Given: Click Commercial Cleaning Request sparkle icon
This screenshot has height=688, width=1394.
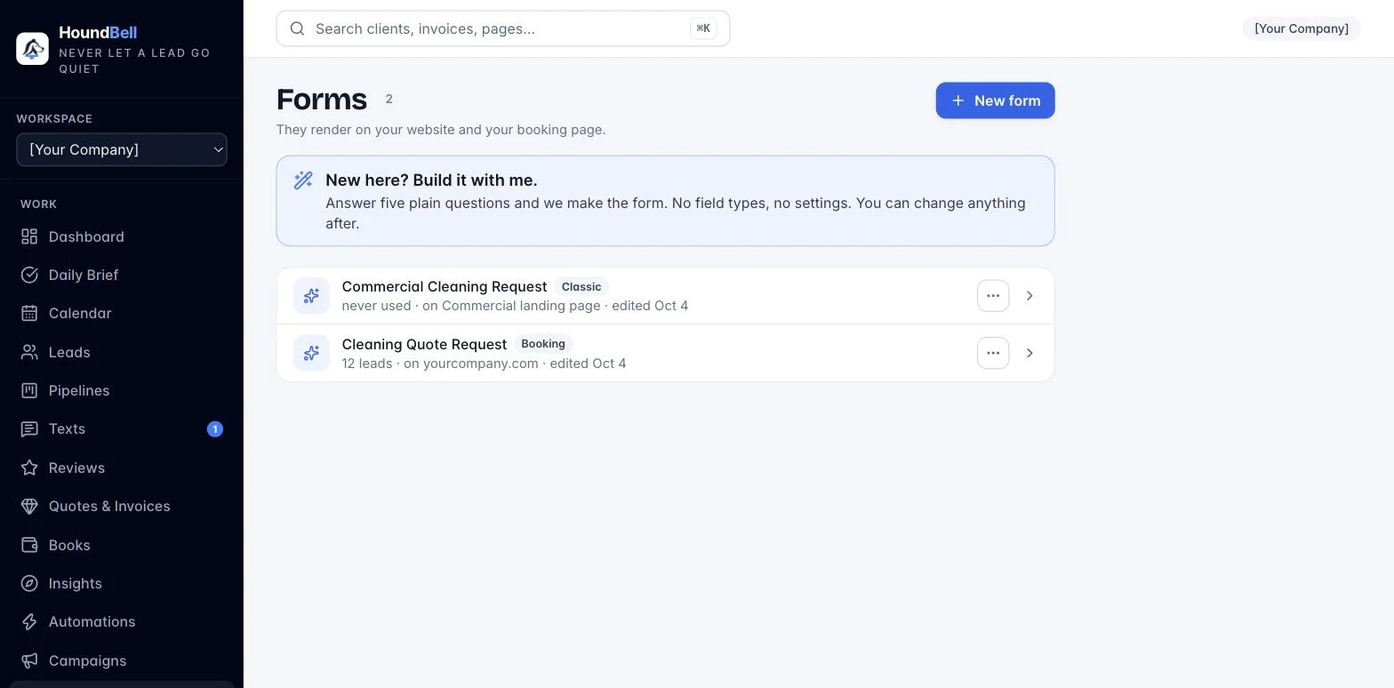Looking at the screenshot, I should coord(311,296).
